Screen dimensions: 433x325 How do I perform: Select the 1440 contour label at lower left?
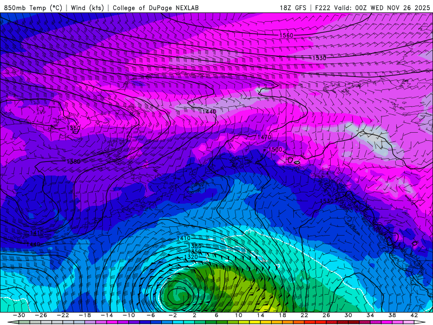tap(34, 244)
